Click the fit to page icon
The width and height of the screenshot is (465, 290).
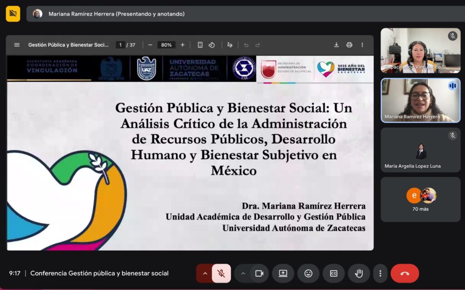coord(200,45)
